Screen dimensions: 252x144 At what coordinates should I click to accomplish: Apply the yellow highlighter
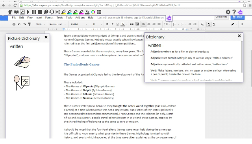(x=63, y=12)
